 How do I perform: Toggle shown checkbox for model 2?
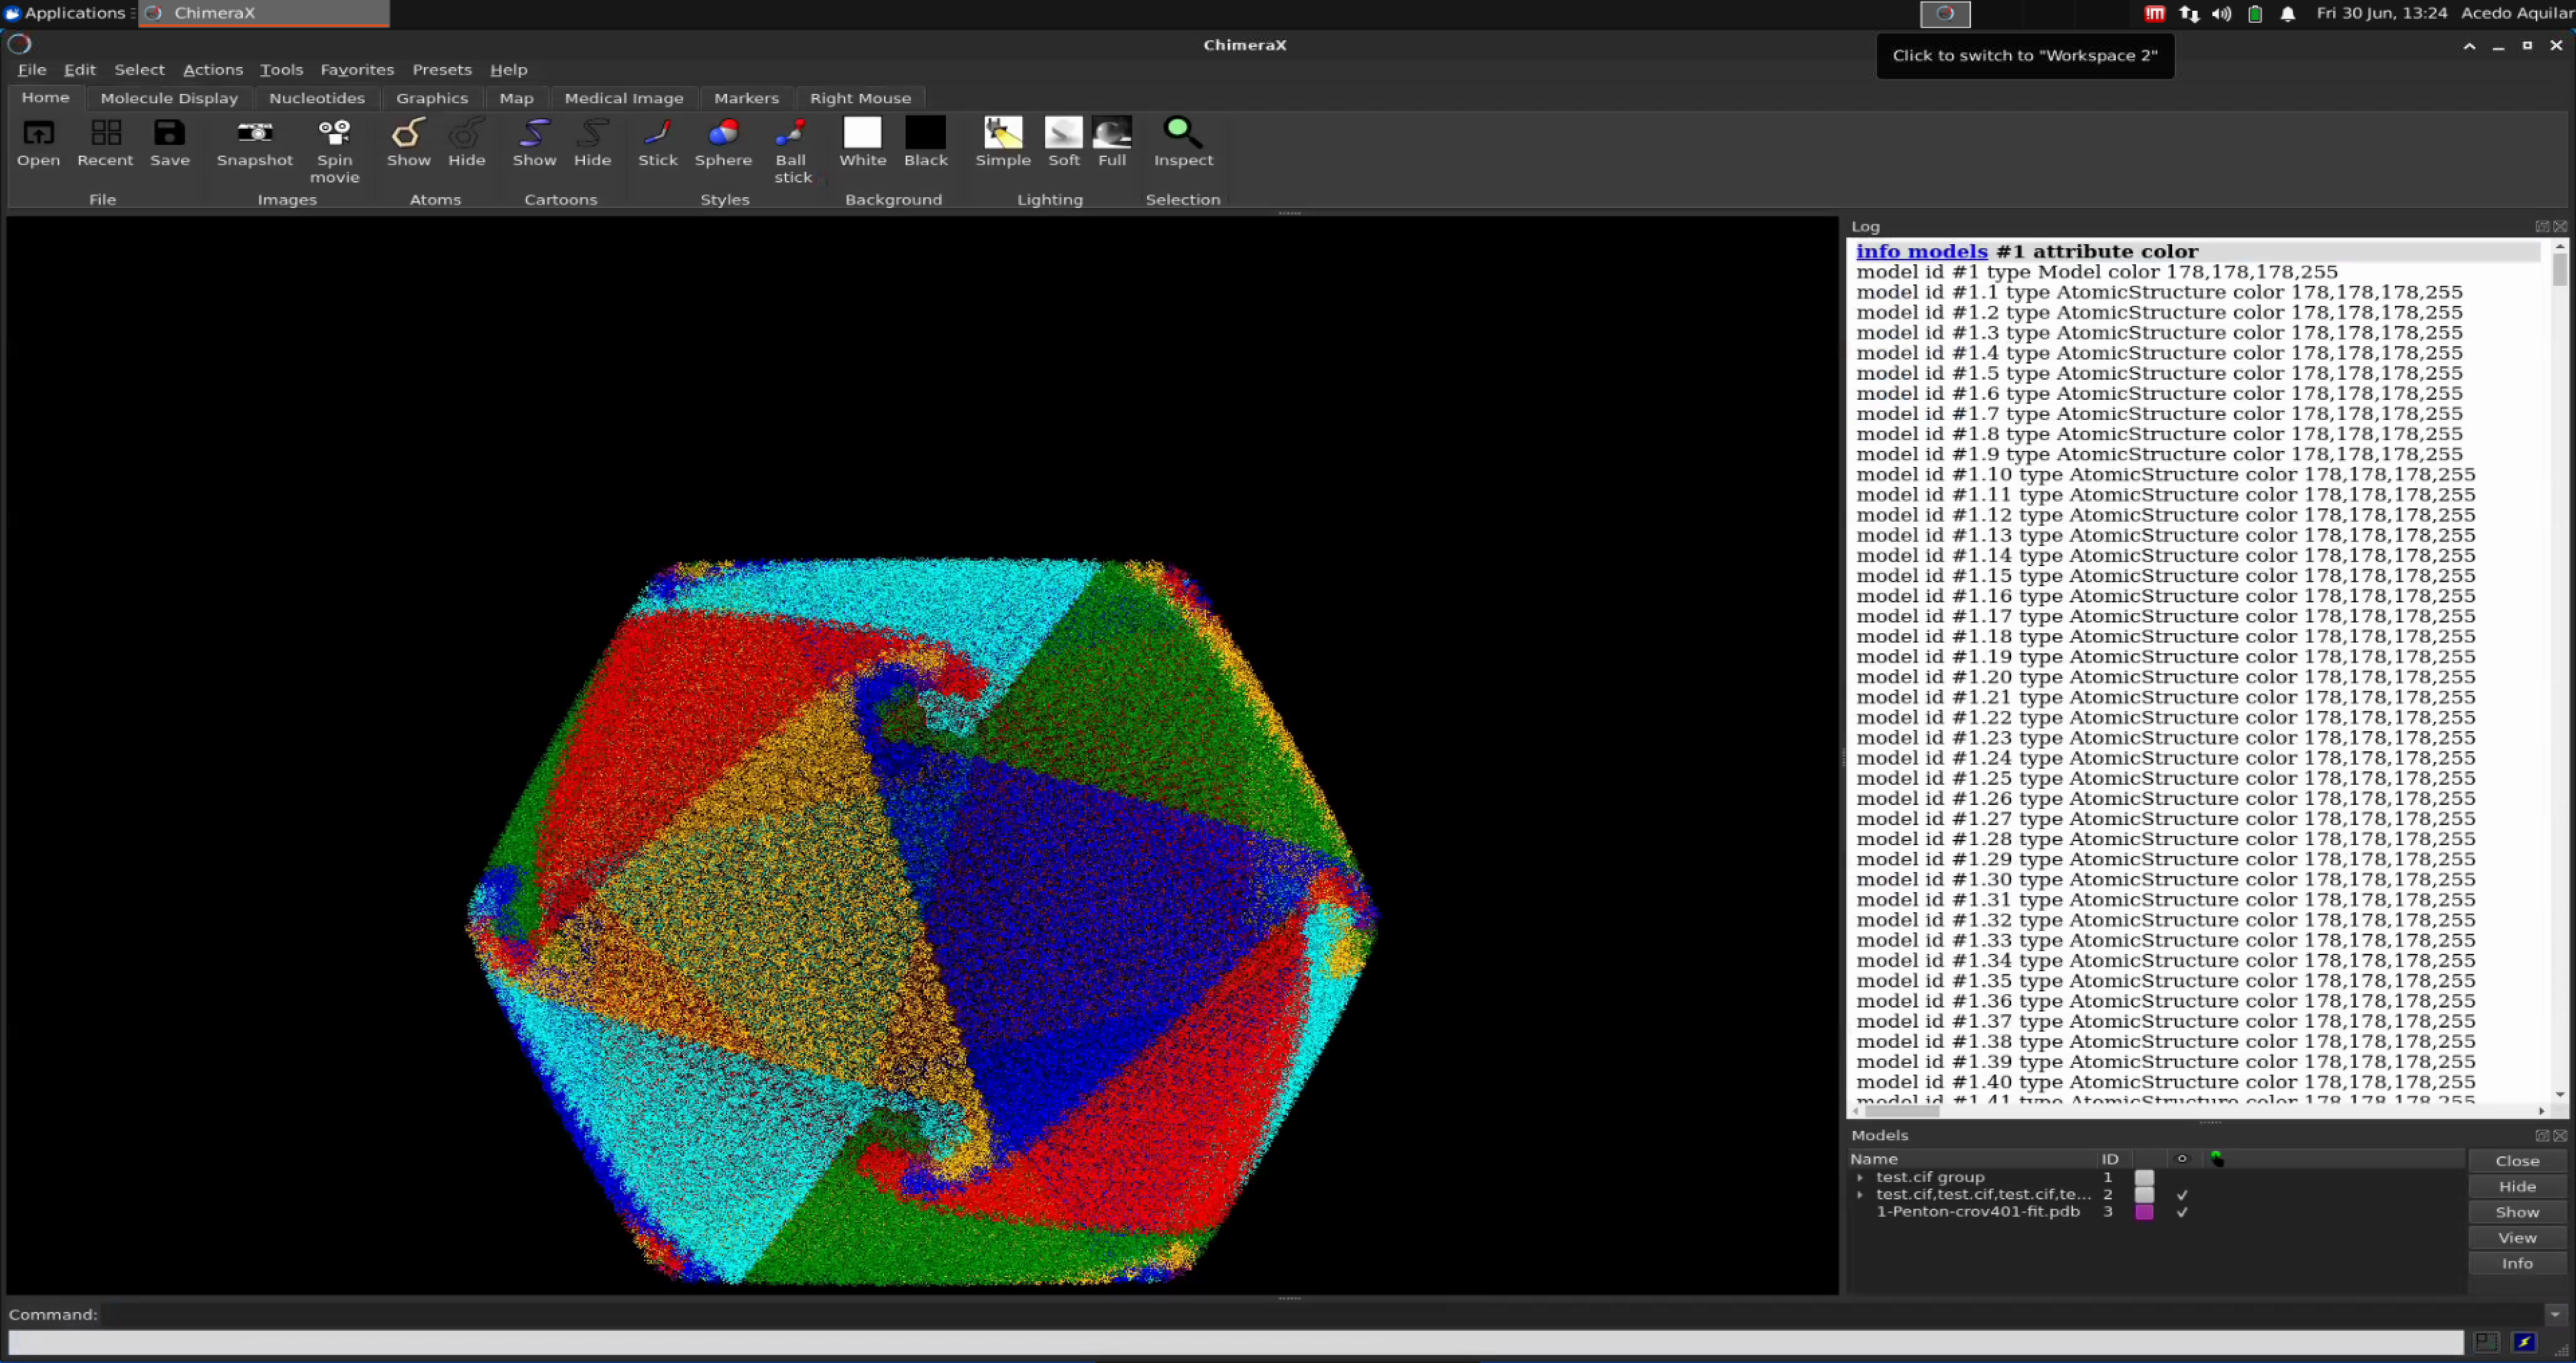click(2182, 1195)
